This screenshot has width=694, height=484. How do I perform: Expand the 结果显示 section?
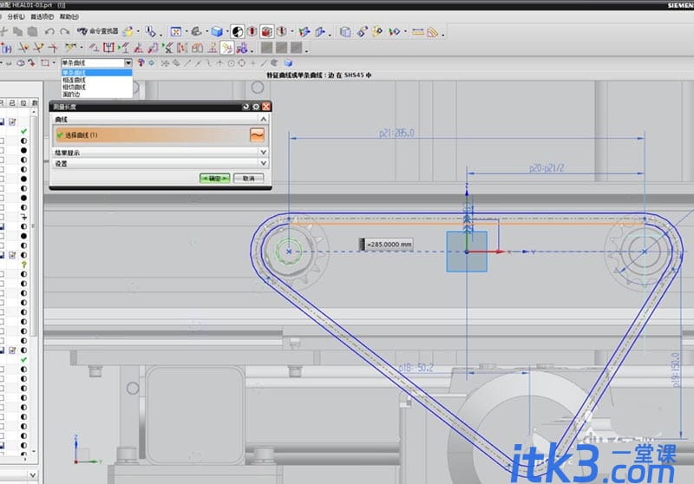pyautogui.click(x=264, y=152)
